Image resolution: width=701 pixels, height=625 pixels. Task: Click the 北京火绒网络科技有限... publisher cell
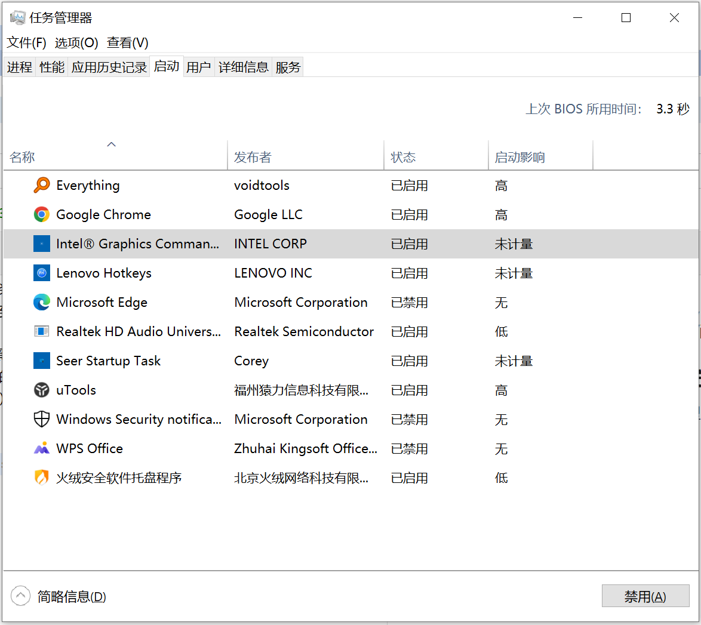click(x=302, y=478)
